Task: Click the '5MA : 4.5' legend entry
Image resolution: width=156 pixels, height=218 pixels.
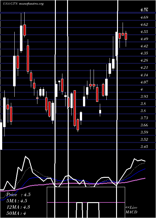Action: pos(17,201)
